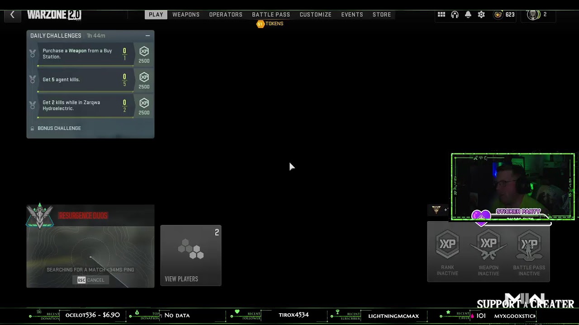
Task: Click the Resurgence Duos winged emblem
Action: pyautogui.click(x=40, y=216)
